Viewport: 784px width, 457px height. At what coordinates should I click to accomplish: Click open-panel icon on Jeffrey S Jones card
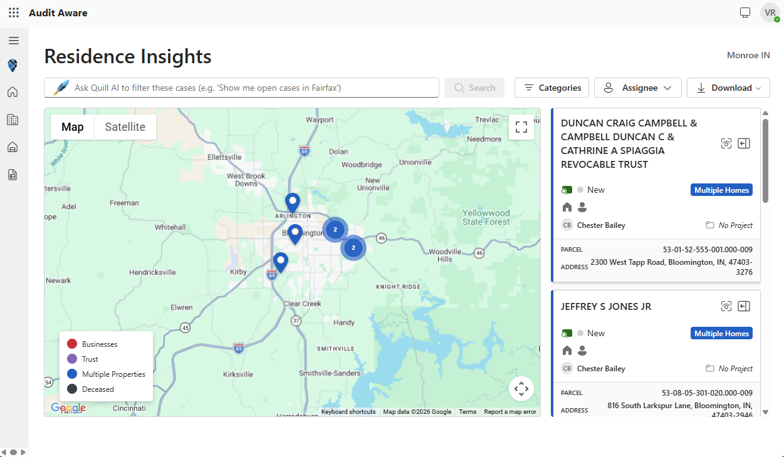pyautogui.click(x=744, y=306)
